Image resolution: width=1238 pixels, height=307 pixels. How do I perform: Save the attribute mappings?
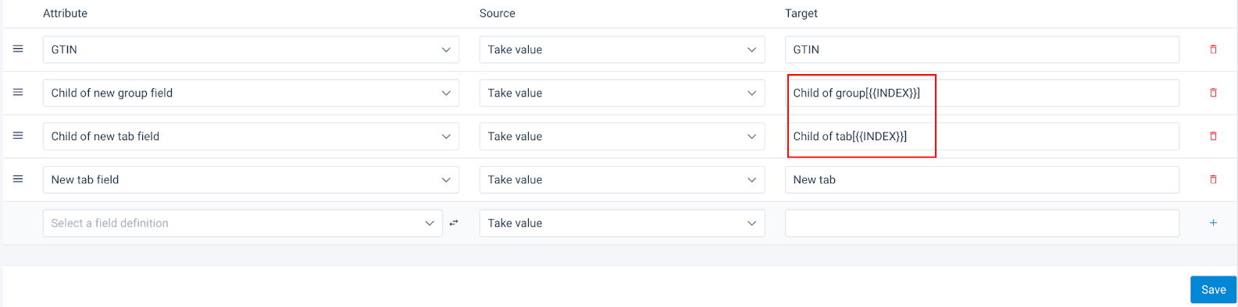point(1213,289)
